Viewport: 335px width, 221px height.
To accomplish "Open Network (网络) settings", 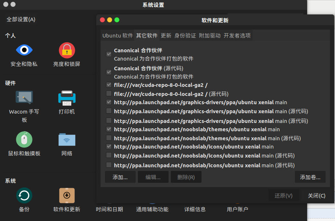I will click(67, 144).
